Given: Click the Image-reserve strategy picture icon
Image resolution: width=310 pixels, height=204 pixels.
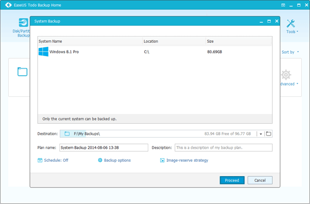Looking at the screenshot, I should [162, 160].
